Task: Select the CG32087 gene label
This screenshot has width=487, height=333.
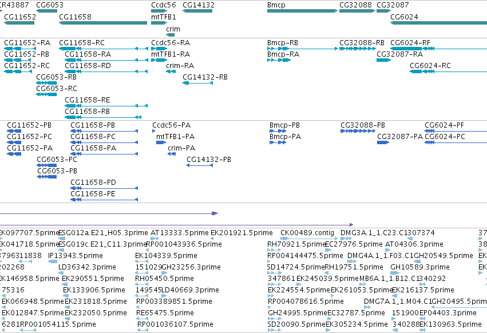Action: [x=393, y=5]
